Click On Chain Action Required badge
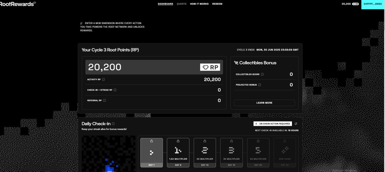The height and width of the screenshot is (172, 385). click(x=273, y=124)
